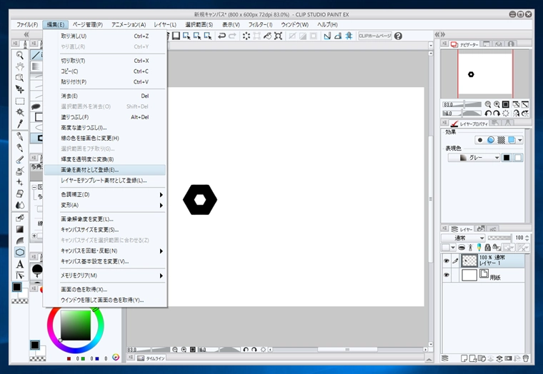Image resolution: width=543 pixels, height=374 pixels.
Task: Click the CLIPホームページ button
Action: [375, 36]
